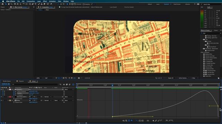Select the Small Screen workspace
The width and height of the screenshot is (222, 124).
177,4
